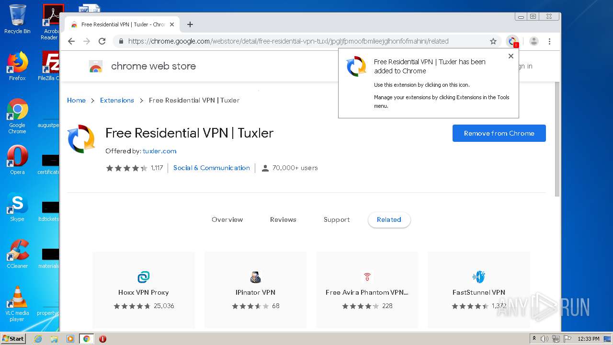Reload the current page
613x345 pixels.
point(102,41)
